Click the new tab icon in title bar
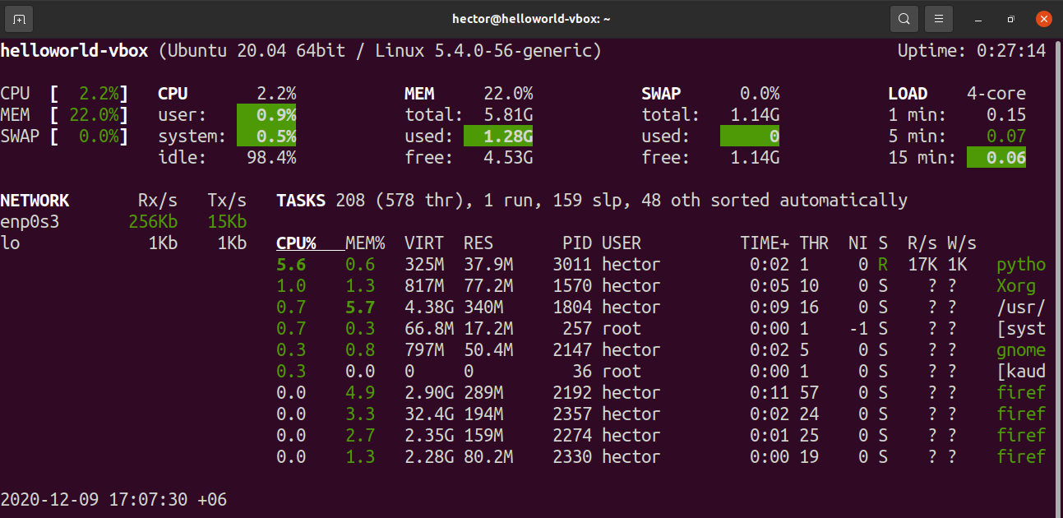The height and width of the screenshot is (518, 1063). 20,18
